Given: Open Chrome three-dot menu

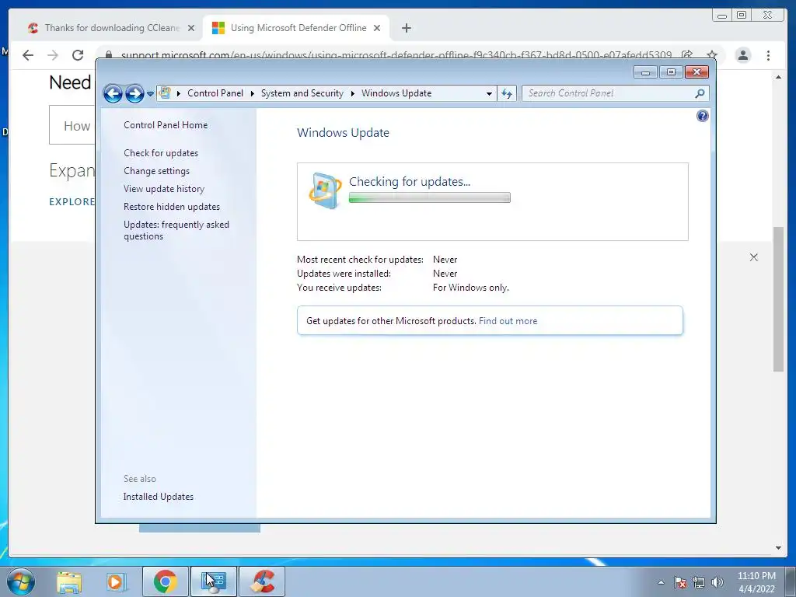Looking at the screenshot, I should pyautogui.click(x=768, y=55).
